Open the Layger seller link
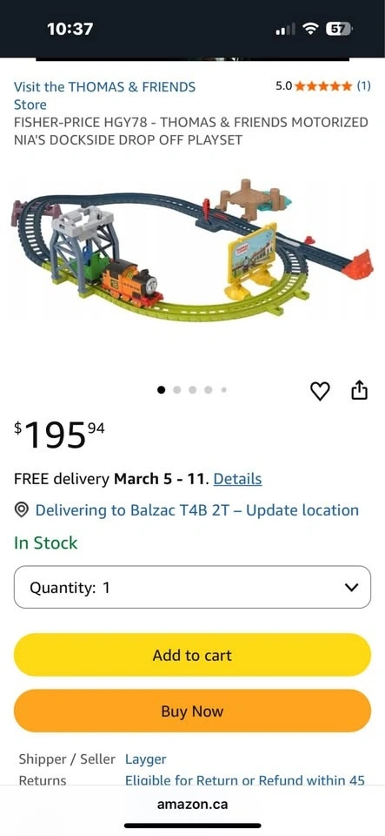The image size is (385, 836). point(146,758)
